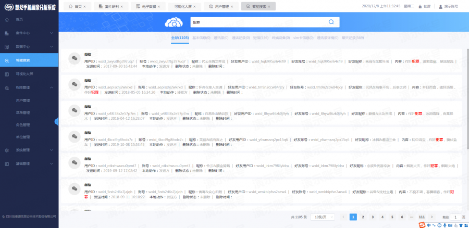The image size is (469, 228).
Task: Click the vertical scrollbar of results list
Action: tap(467, 98)
